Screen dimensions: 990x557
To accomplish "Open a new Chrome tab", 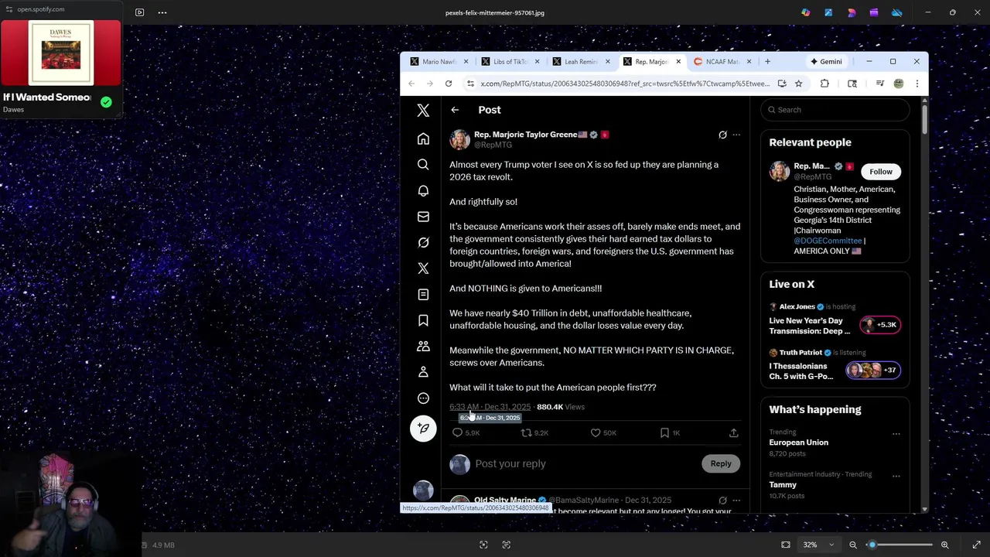I will pyautogui.click(x=767, y=62).
